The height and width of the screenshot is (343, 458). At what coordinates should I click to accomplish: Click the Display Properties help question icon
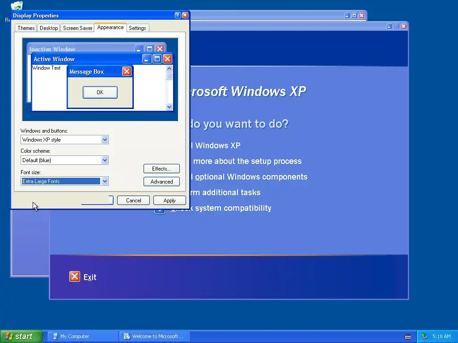coord(178,15)
